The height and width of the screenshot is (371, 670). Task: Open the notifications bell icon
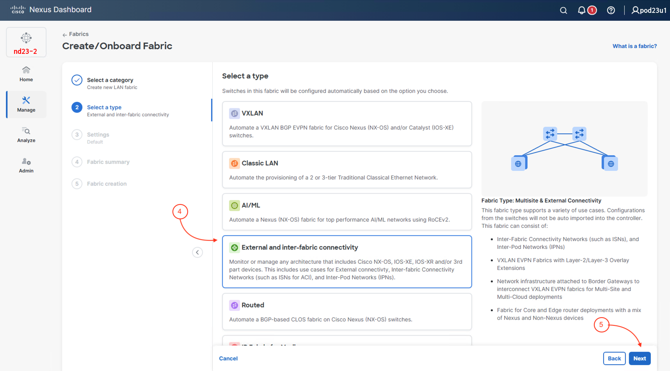[x=581, y=11]
